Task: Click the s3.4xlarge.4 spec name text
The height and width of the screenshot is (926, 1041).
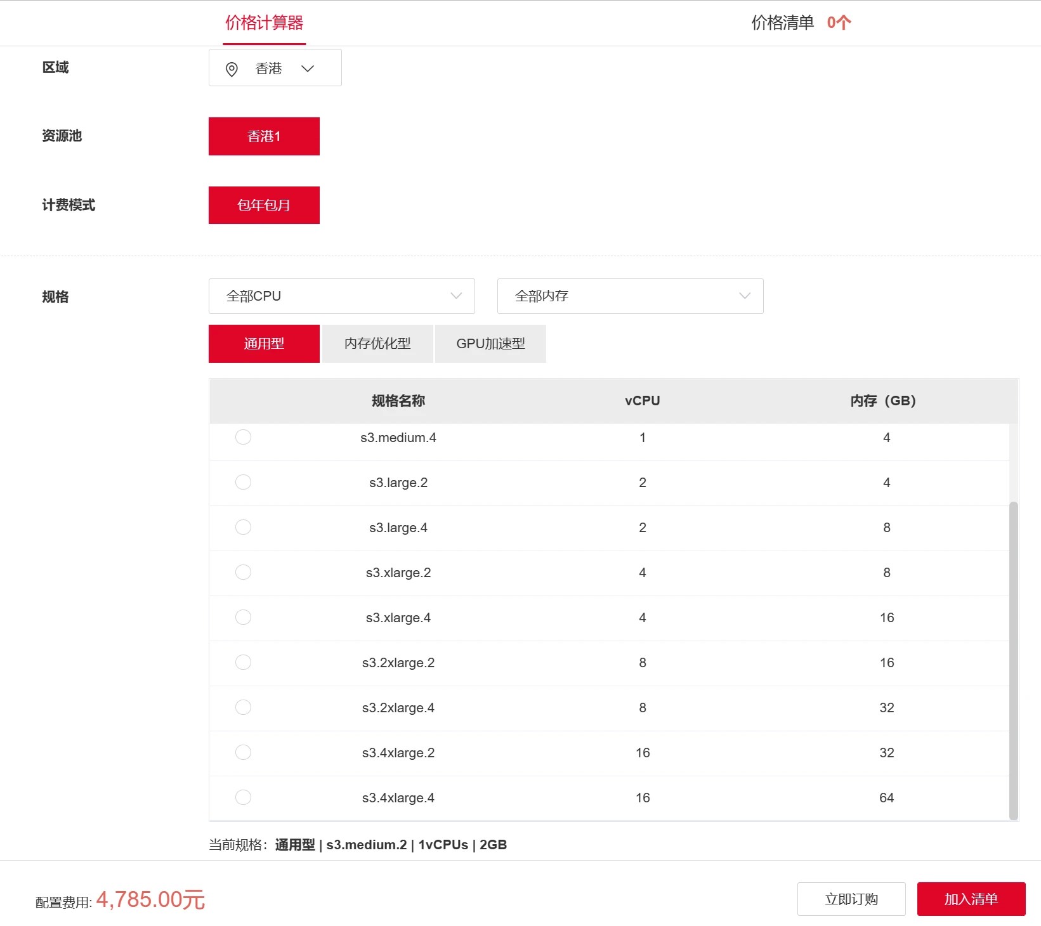Action: tap(398, 798)
